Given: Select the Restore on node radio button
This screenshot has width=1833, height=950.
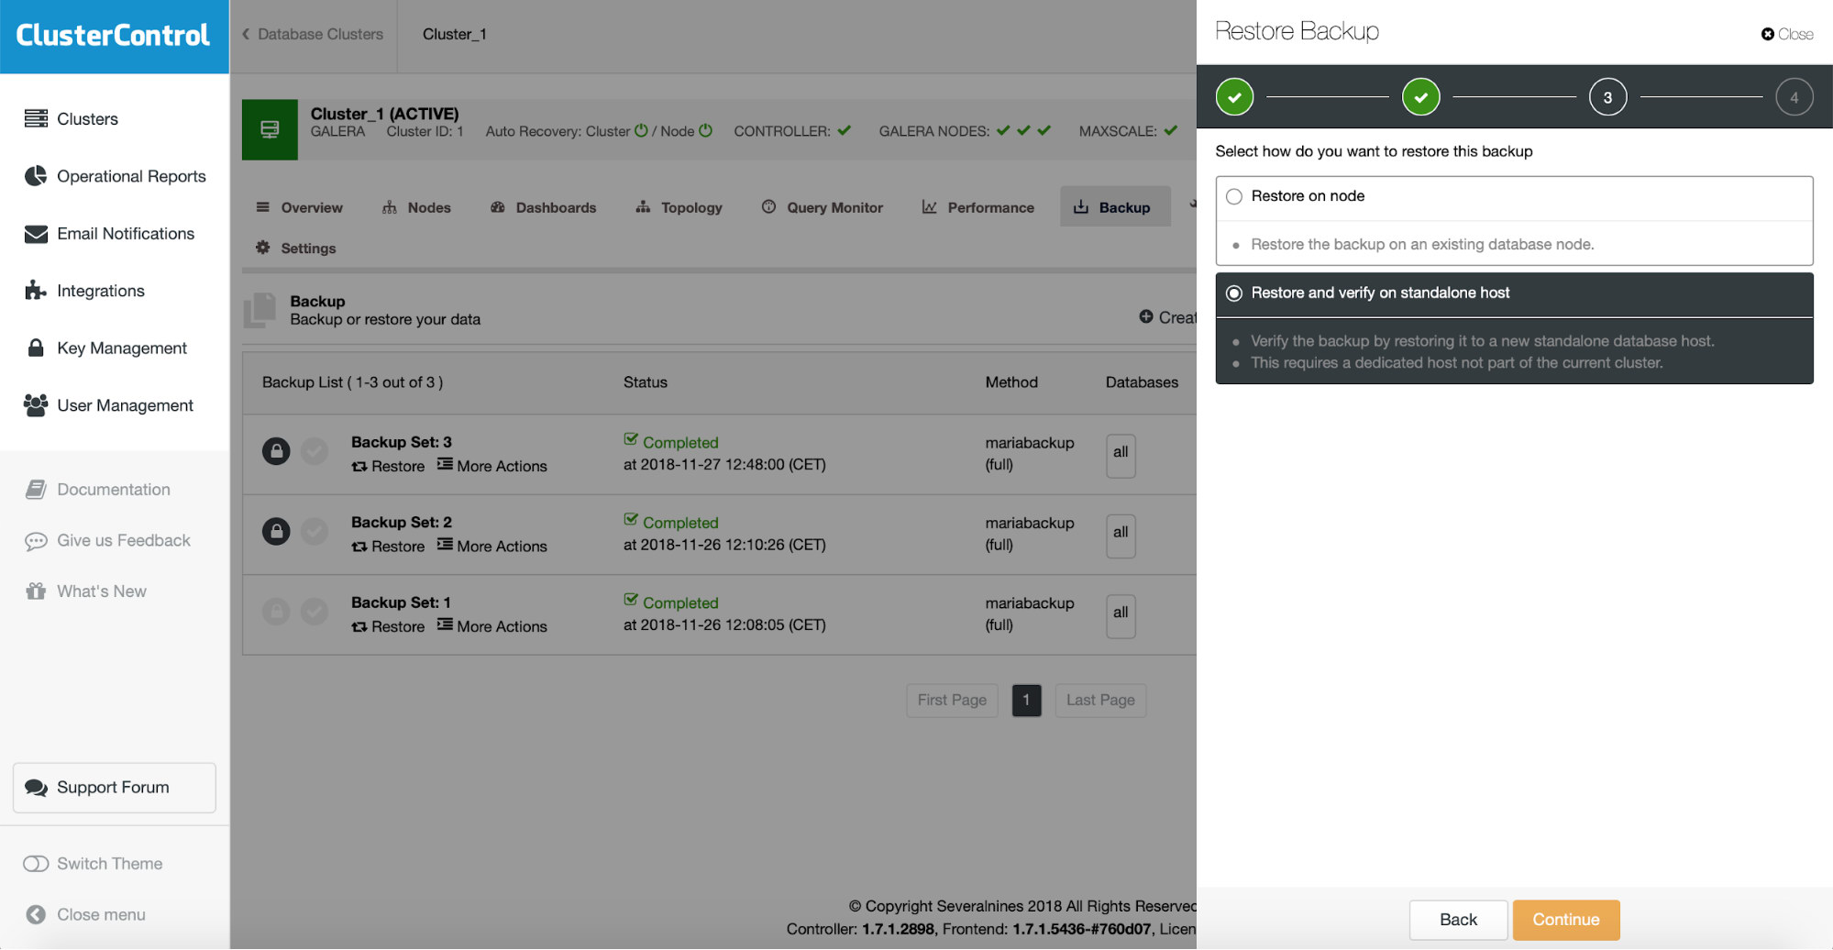Looking at the screenshot, I should coord(1234,196).
